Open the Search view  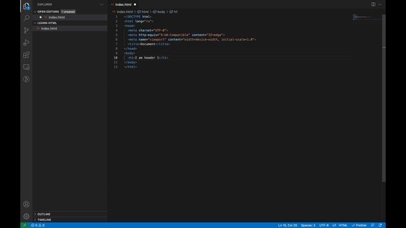(x=27, y=18)
